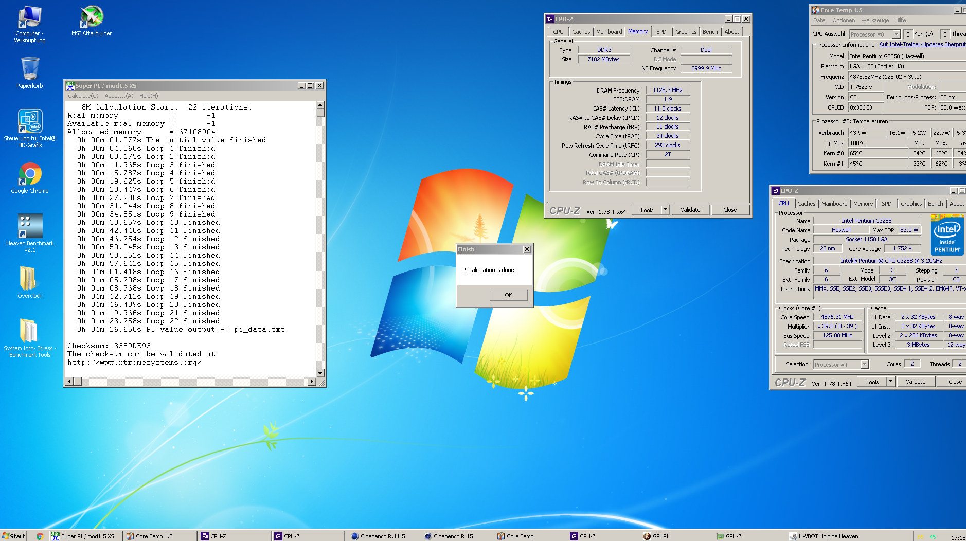Select SPD tab in Memory CPU-Z window
The image size is (966, 541).
[x=661, y=32]
